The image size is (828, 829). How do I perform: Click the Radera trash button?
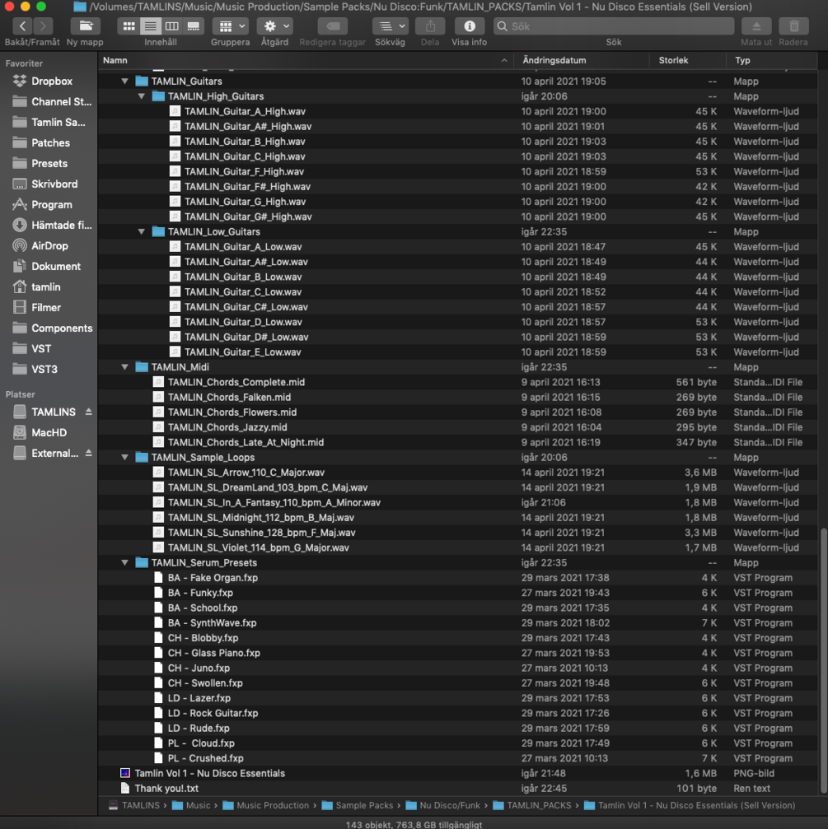coord(793,26)
